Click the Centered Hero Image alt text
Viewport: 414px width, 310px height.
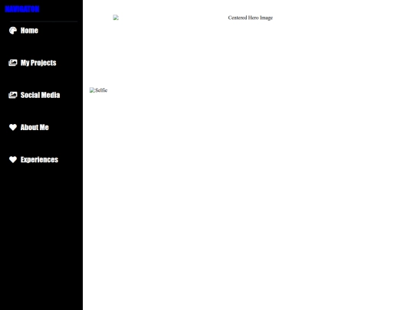click(x=250, y=18)
